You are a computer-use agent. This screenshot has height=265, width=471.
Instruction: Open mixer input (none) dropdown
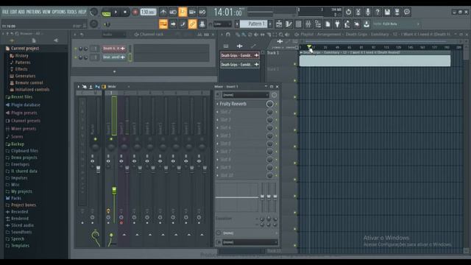245,95
